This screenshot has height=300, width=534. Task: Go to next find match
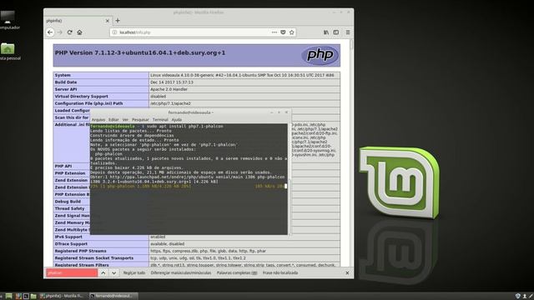[113, 272]
